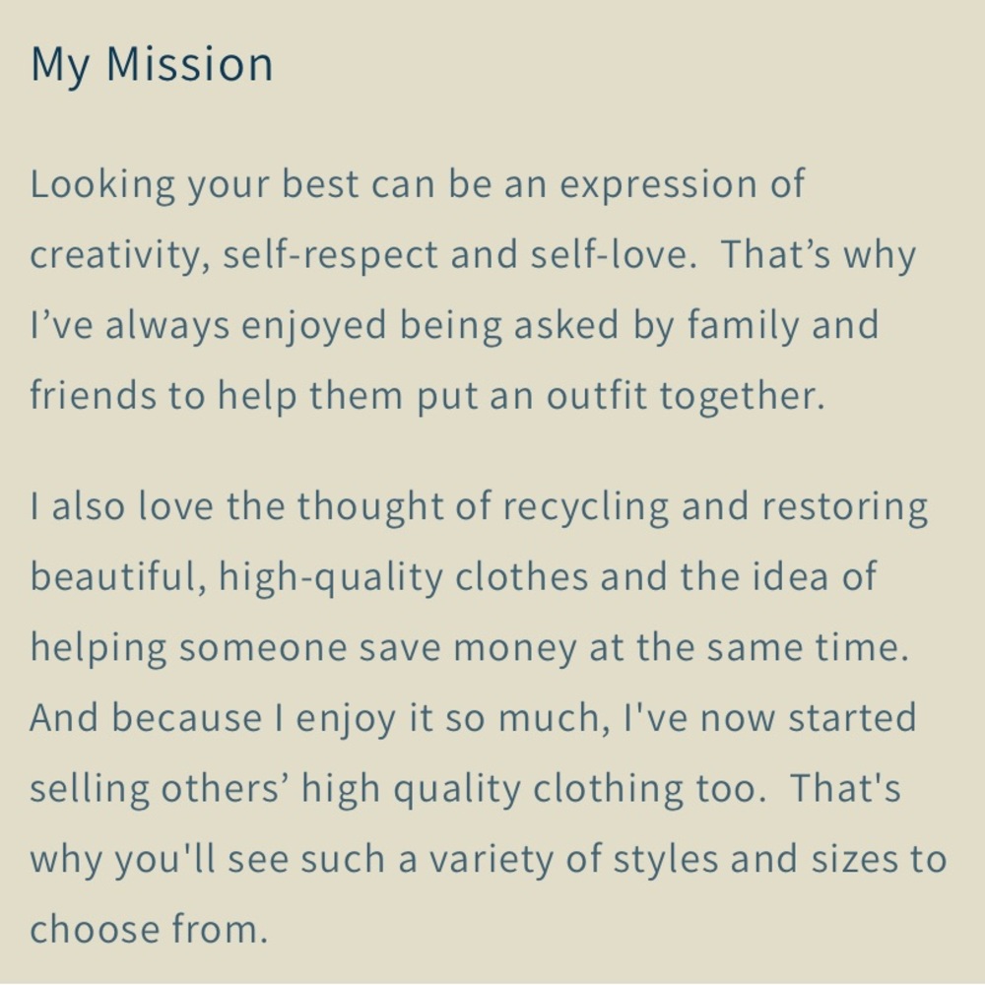Click the phrase "self-respect and self-love"
The height and width of the screenshot is (985, 985).
(455, 254)
